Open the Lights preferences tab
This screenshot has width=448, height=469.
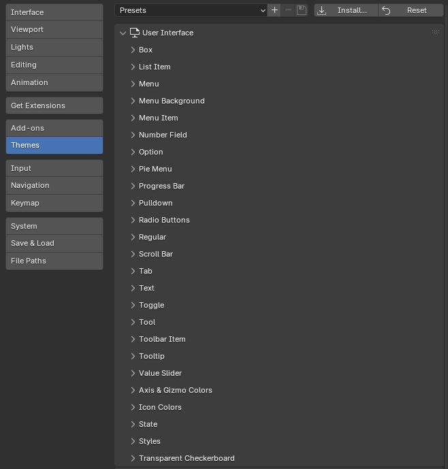coord(54,47)
